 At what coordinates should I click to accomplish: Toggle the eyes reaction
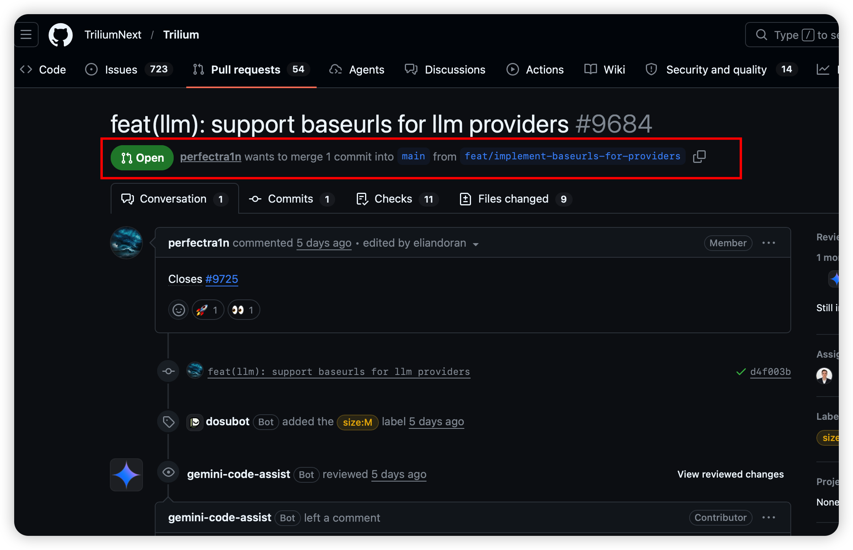(243, 310)
